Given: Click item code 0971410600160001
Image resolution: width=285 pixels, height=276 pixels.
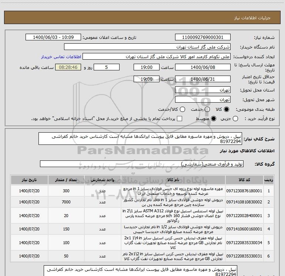Looking at the screenshot, I should coord(244,229).
